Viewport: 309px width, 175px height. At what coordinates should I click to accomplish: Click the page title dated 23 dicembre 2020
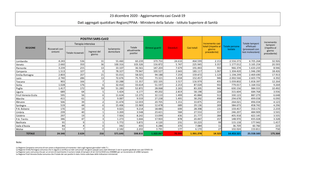154,16
